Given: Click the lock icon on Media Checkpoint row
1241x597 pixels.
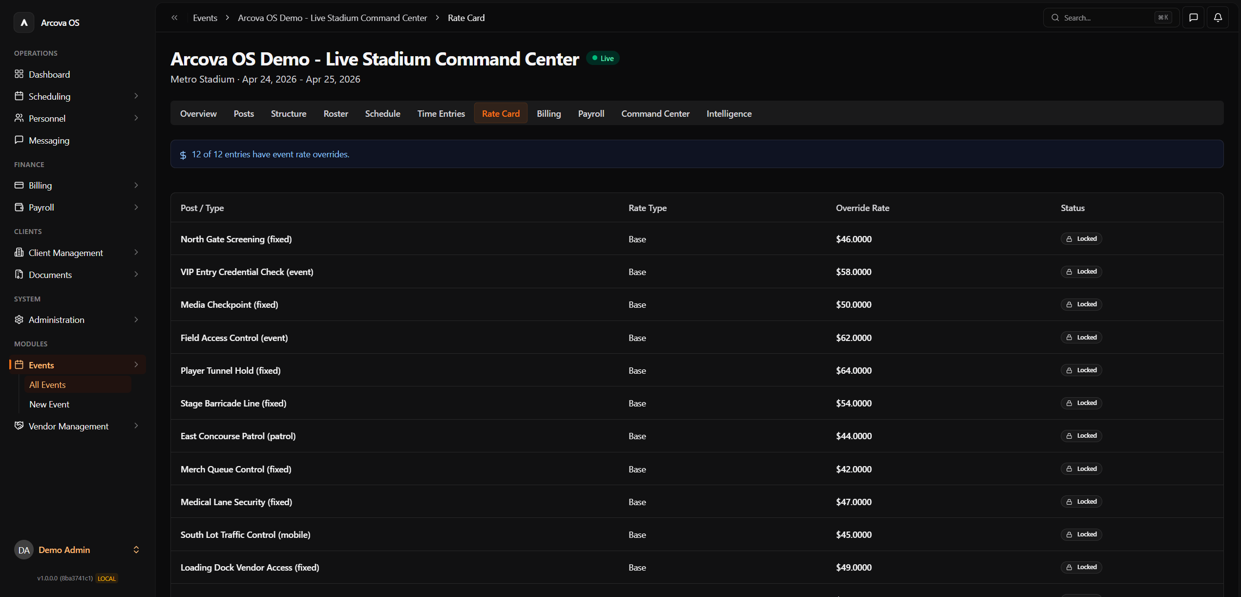Looking at the screenshot, I should 1069,304.
